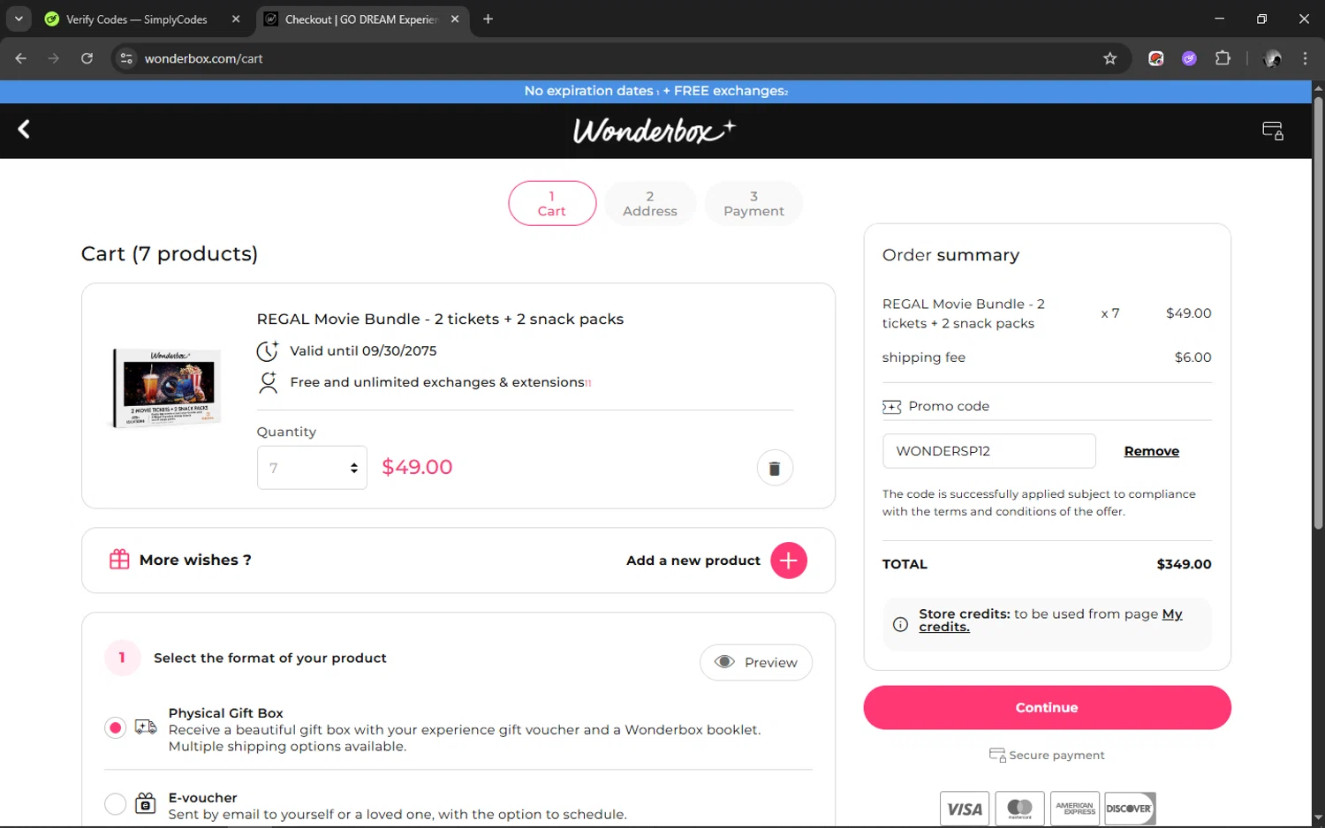This screenshot has width=1325, height=828.
Task: Click the TOTAL $349.00 amount
Action: pyautogui.click(x=1184, y=564)
